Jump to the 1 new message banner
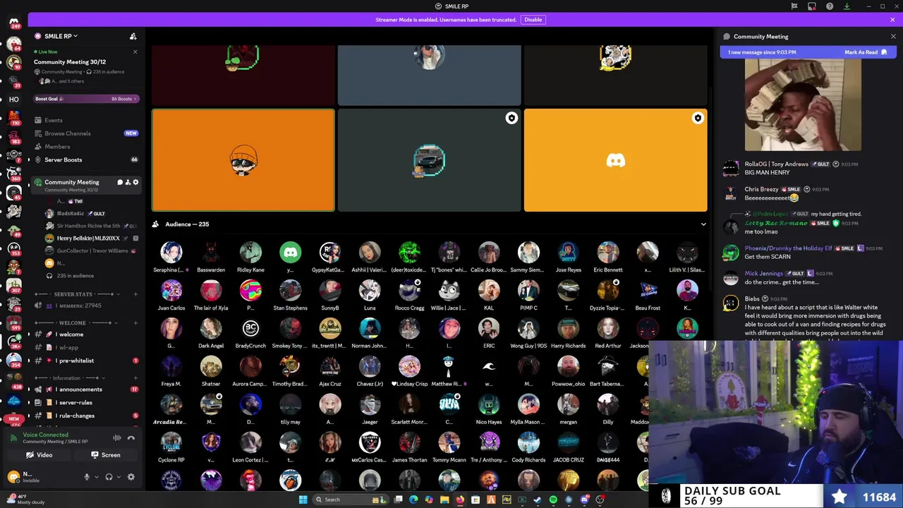The image size is (903, 508). [762, 52]
